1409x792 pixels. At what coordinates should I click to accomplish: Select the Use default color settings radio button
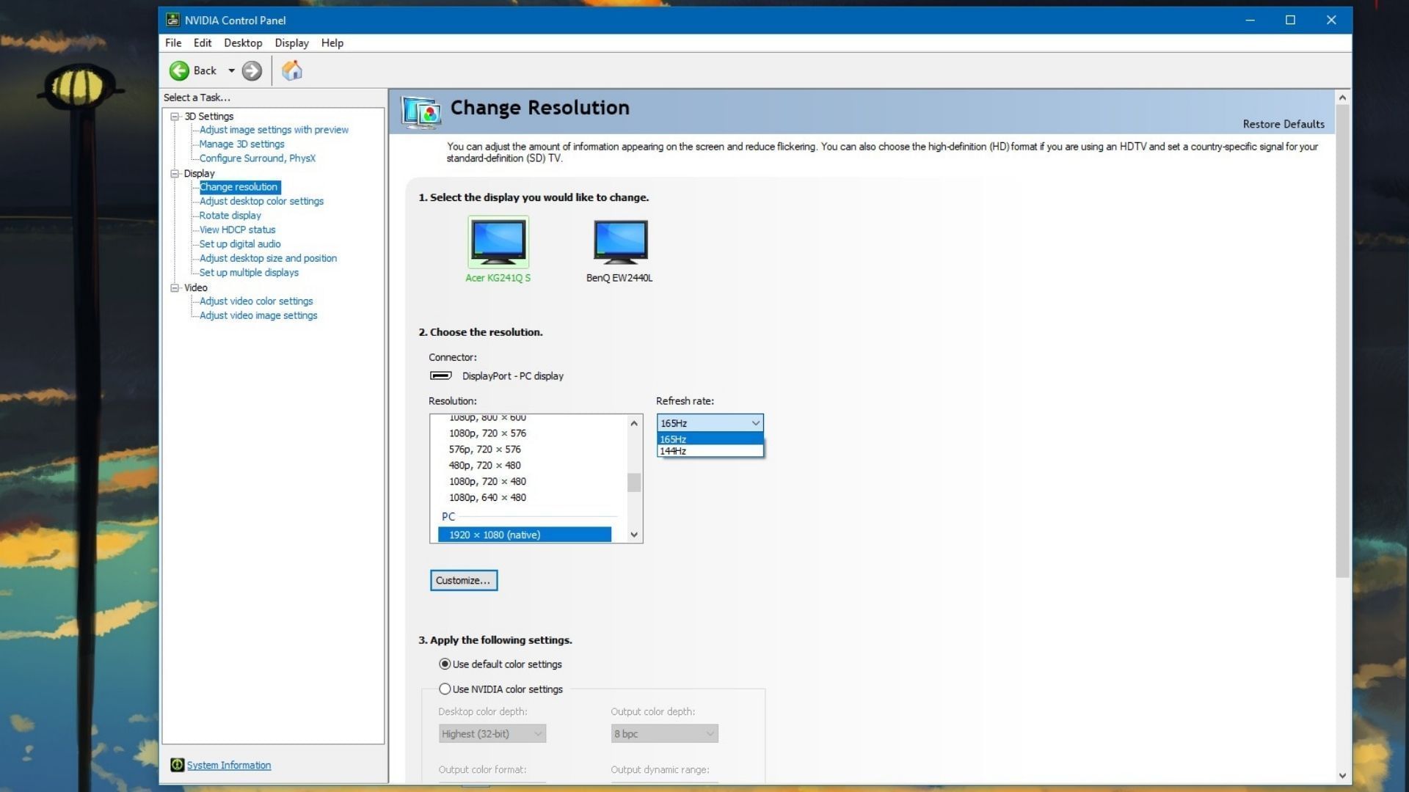coord(444,664)
